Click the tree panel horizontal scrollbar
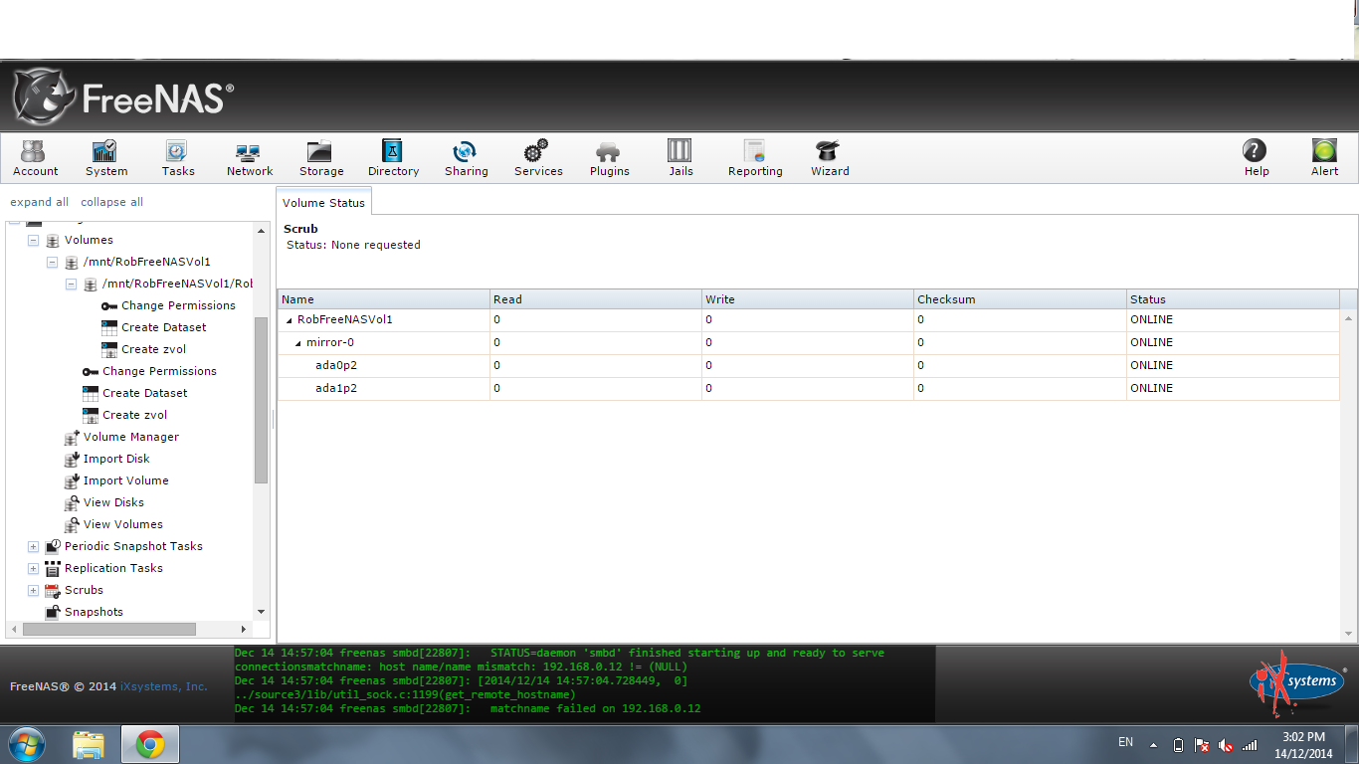 tap(109, 629)
